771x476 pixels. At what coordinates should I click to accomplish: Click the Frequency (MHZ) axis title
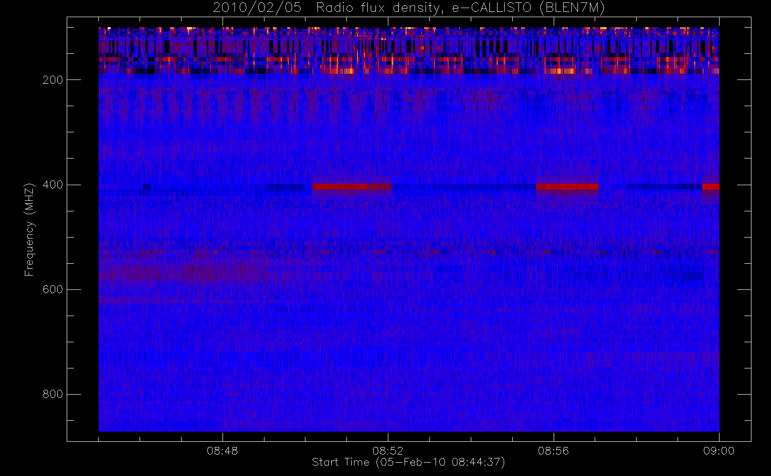pos(30,229)
